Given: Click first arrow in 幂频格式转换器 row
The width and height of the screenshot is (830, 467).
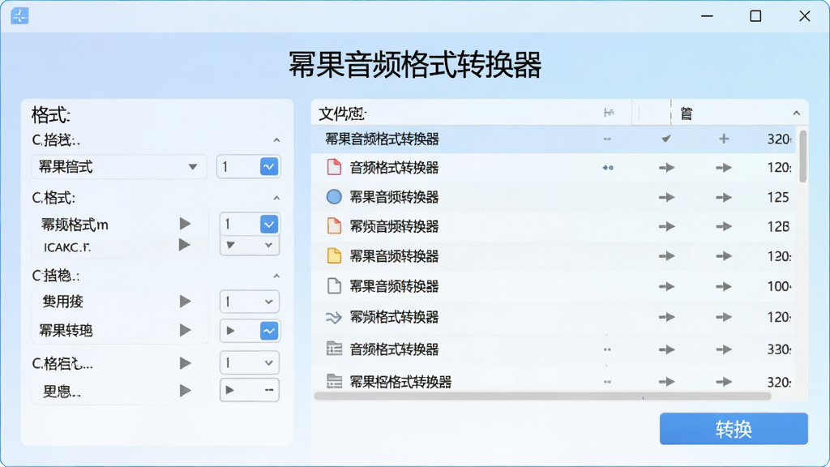Looking at the screenshot, I should [x=666, y=317].
